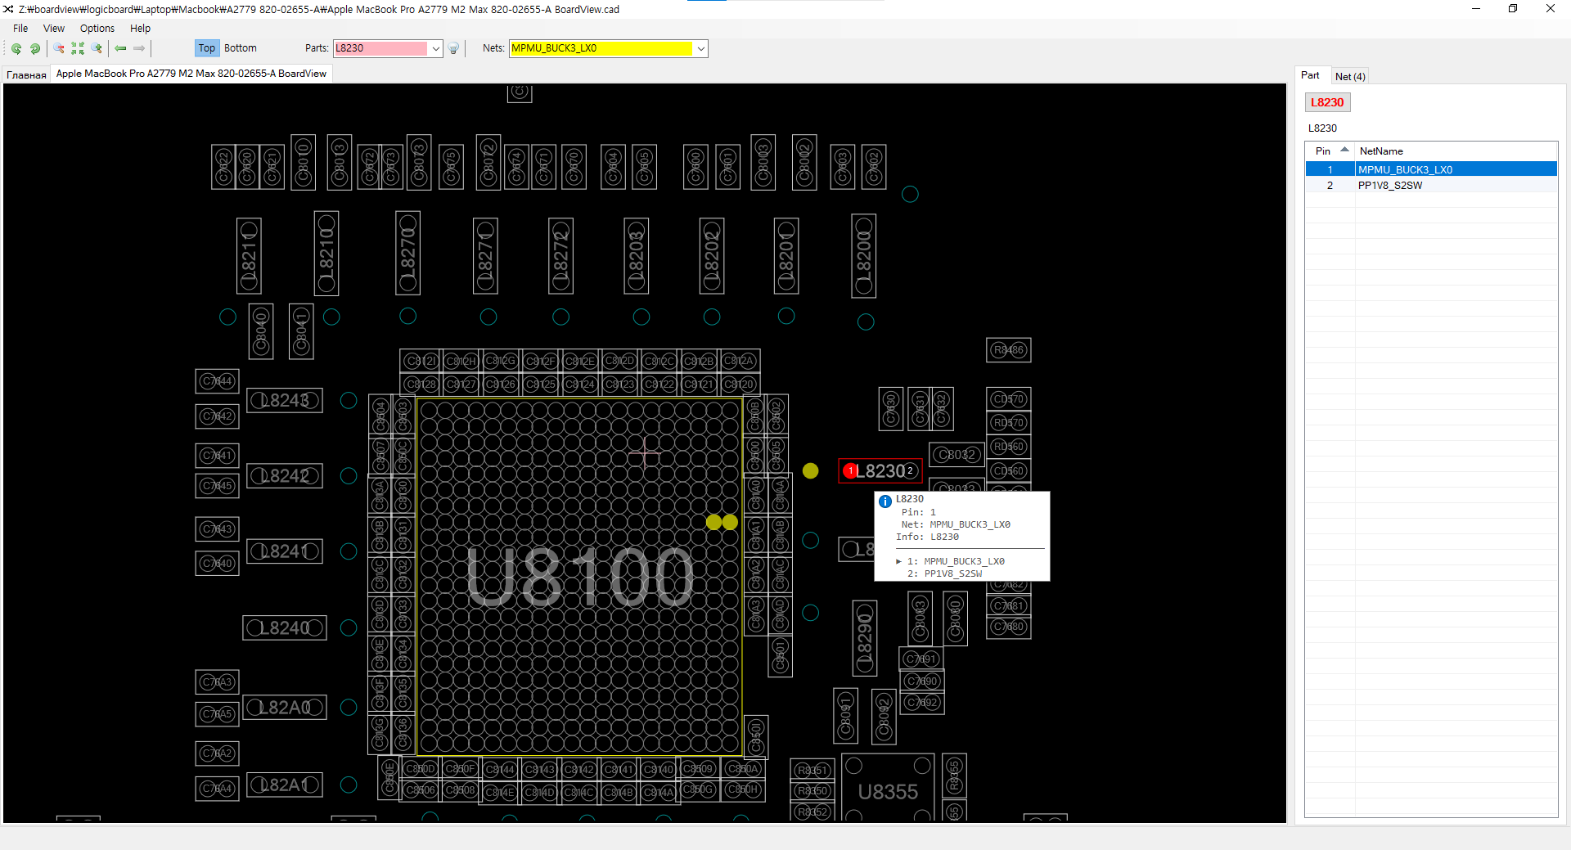Click the highlighted L8230 component
The width and height of the screenshot is (1571, 850).
tap(880, 470)
